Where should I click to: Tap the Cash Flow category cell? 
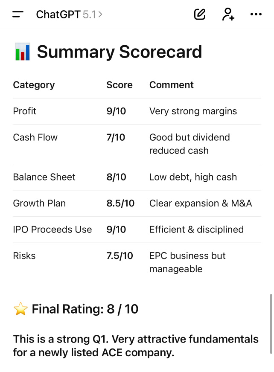pos(35,137)
